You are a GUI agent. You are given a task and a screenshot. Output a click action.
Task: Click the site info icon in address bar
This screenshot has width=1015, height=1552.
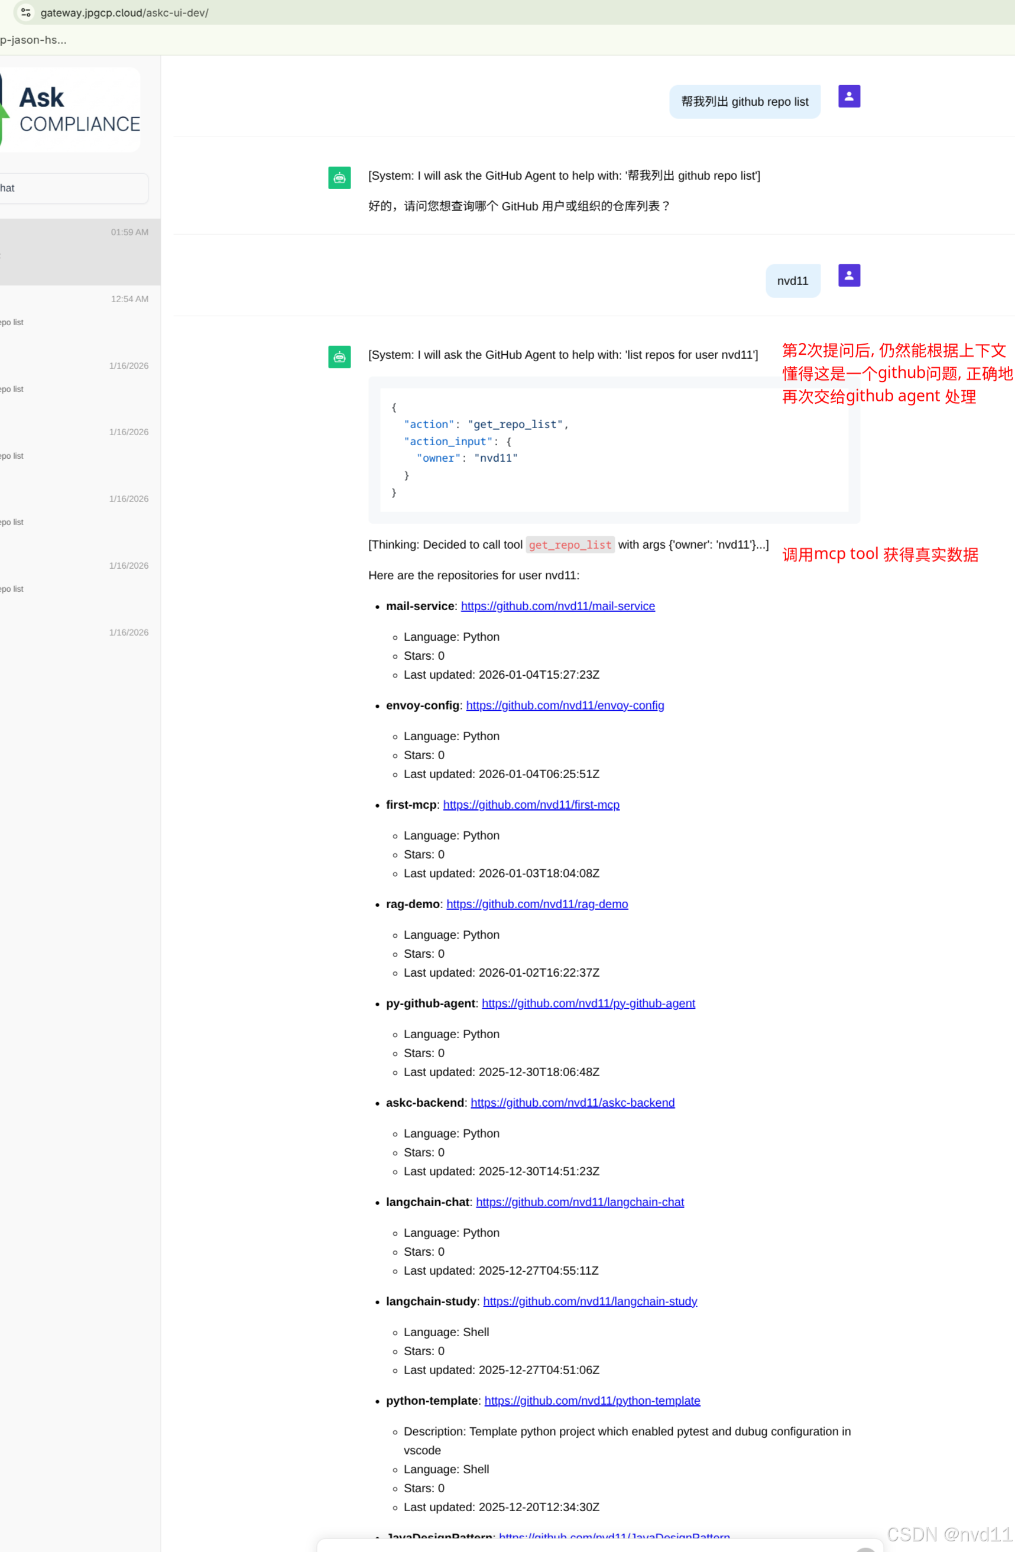pyautogui.click(x=25, y=12)
